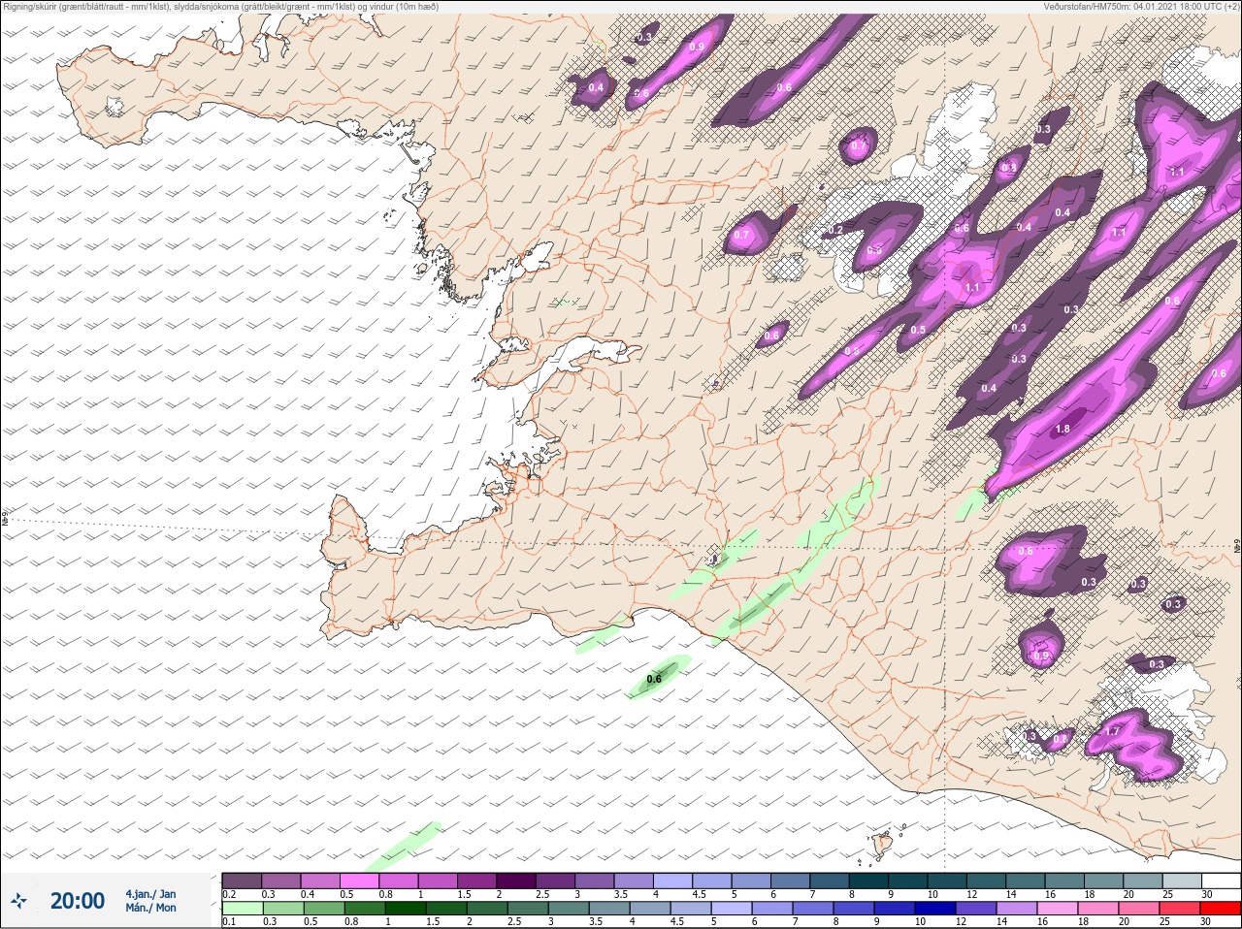The image size is (1242, 929).
Task: Pick the white 30 swatch in upper legend row
Action: pos(1220,881)
